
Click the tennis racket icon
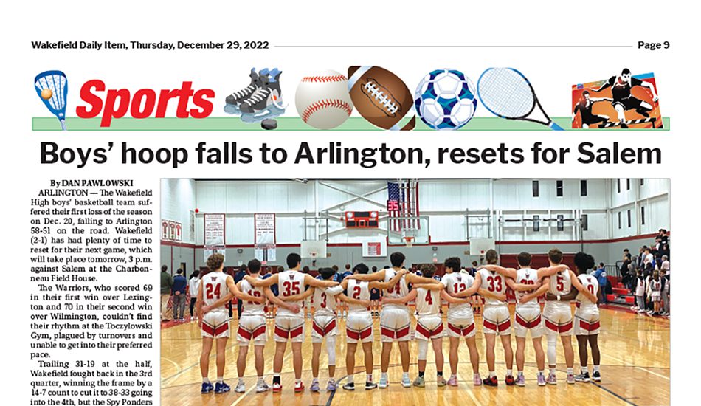(x=519, y=98)
